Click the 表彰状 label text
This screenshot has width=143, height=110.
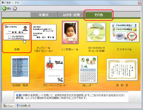pos(122,85)
